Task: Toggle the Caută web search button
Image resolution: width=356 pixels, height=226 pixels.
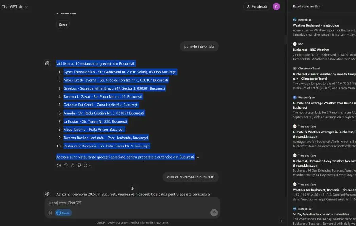Action: point(63,213)
